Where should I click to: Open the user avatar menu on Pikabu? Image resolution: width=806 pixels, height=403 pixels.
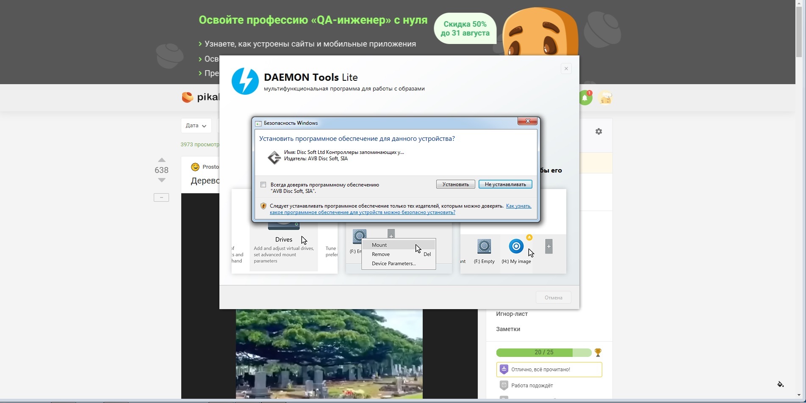(x=605, y=98)
